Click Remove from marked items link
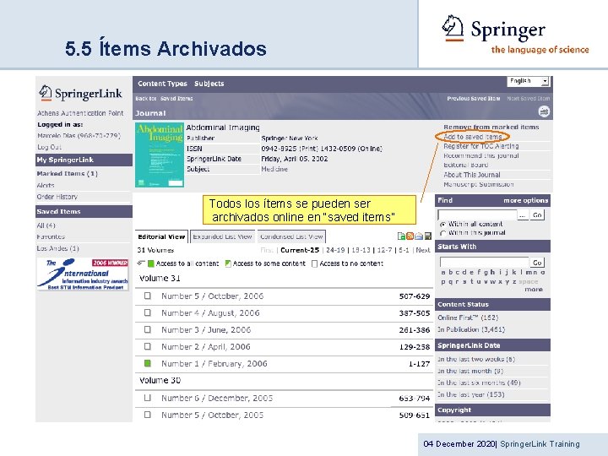Screen dimensions: 608x456 (x=491, y=127)
